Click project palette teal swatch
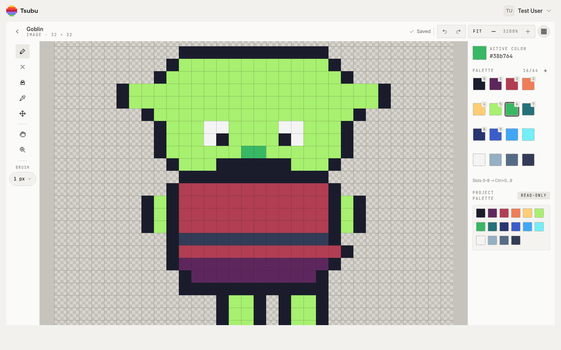The width and height of the screenshot is (561, 350). click(492, 227)
